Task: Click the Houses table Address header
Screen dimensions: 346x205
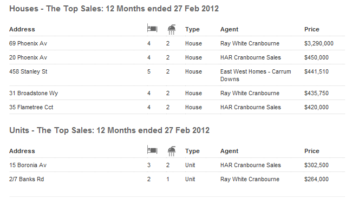Action: (22, 29)
